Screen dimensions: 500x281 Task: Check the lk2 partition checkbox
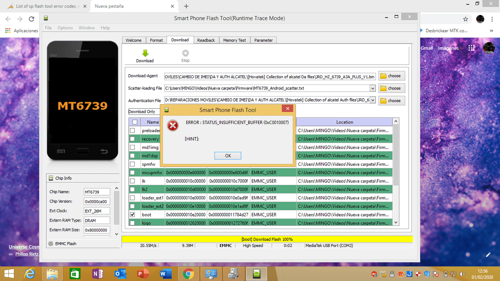click(132, 189)
